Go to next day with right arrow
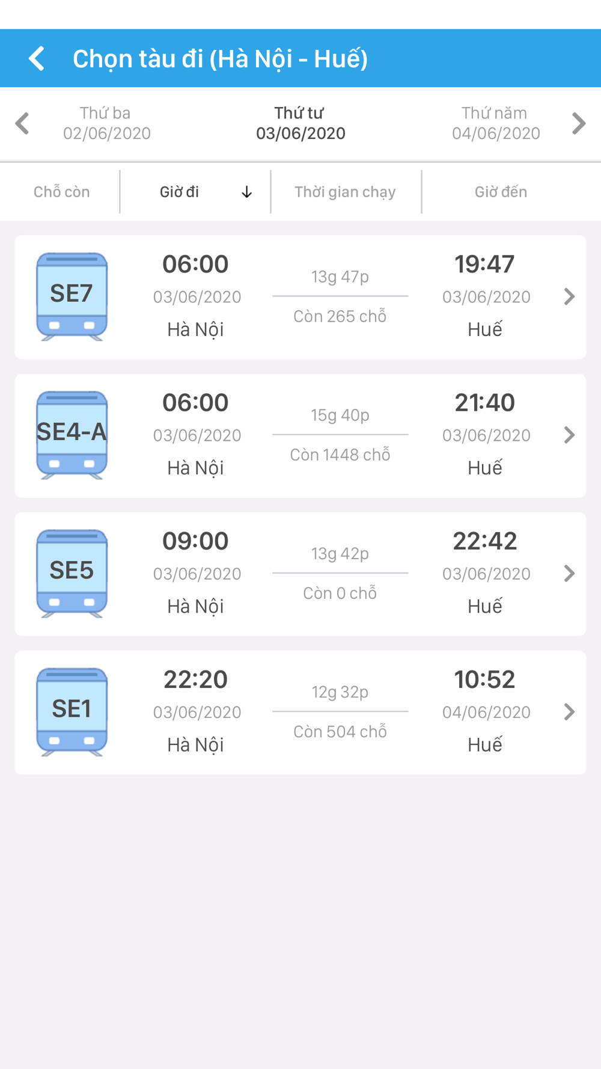The image size is (601, 1069). click(578, 123)
